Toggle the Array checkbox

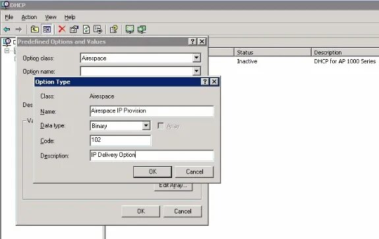click(x=160, y=126)
